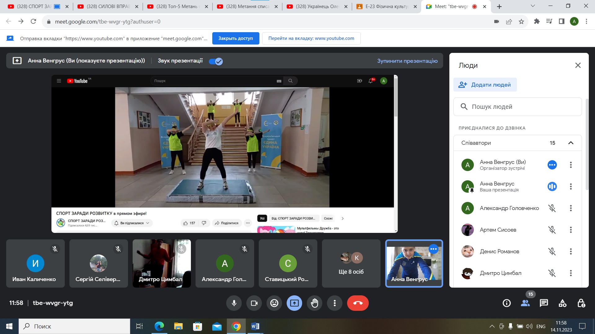Open more options menu in call bar
Image resolution: width=595 pixels, height=334 pixels.
pyautogui.click(x=335, y=303)
